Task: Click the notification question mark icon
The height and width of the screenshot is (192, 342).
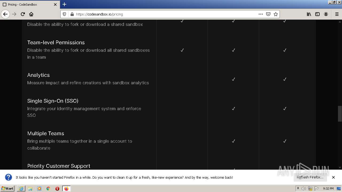Action: point(9,177)
